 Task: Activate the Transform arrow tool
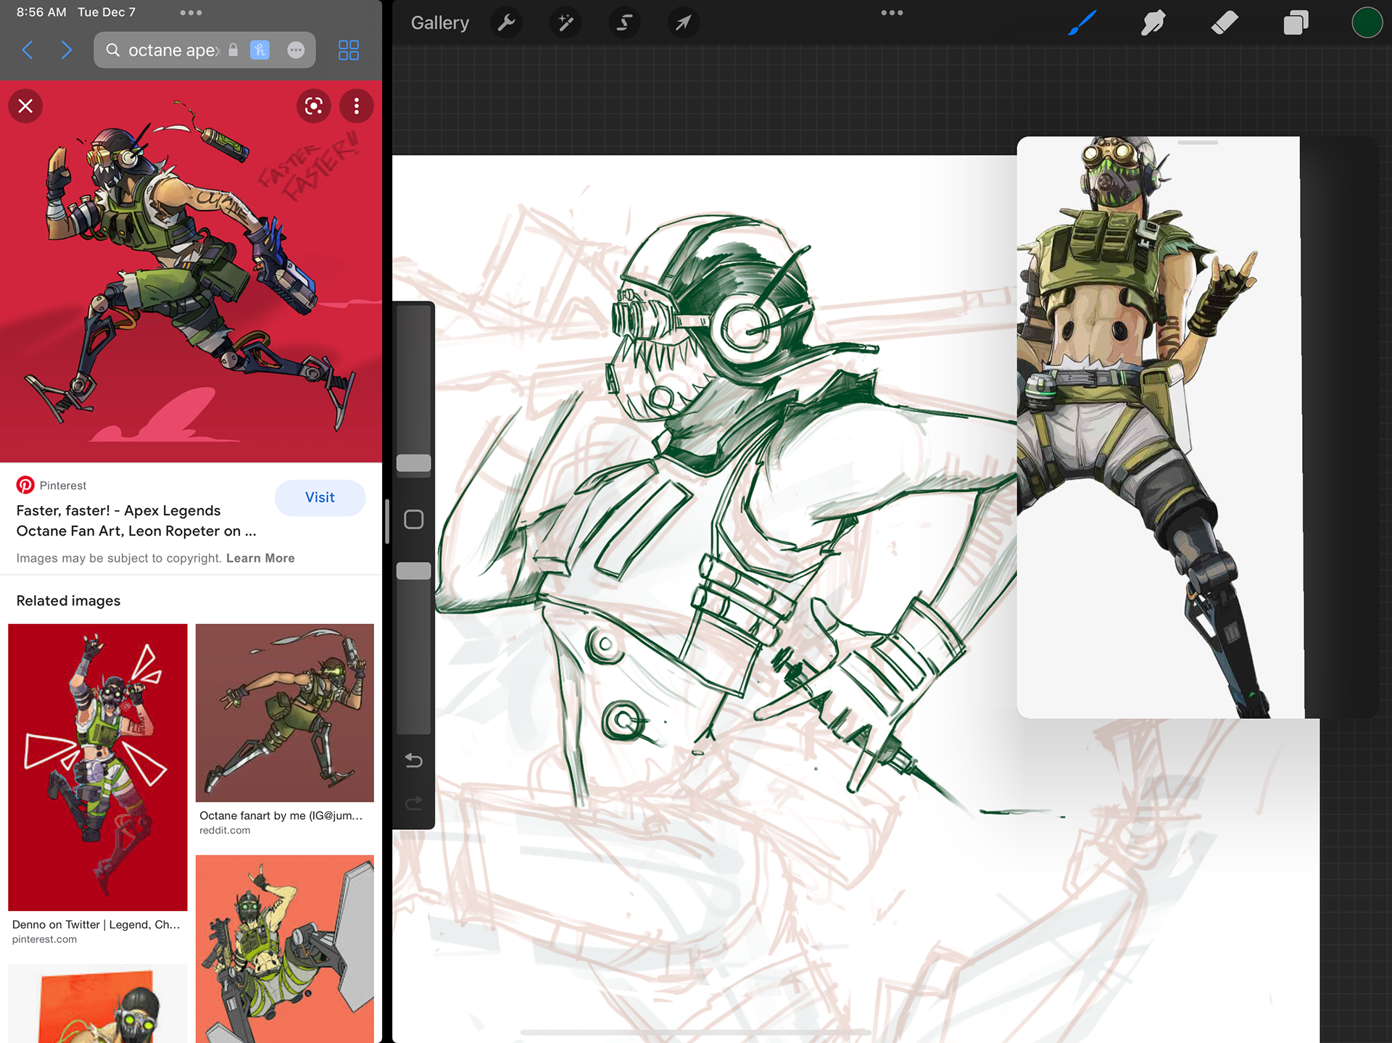click(x=683, y=23)
